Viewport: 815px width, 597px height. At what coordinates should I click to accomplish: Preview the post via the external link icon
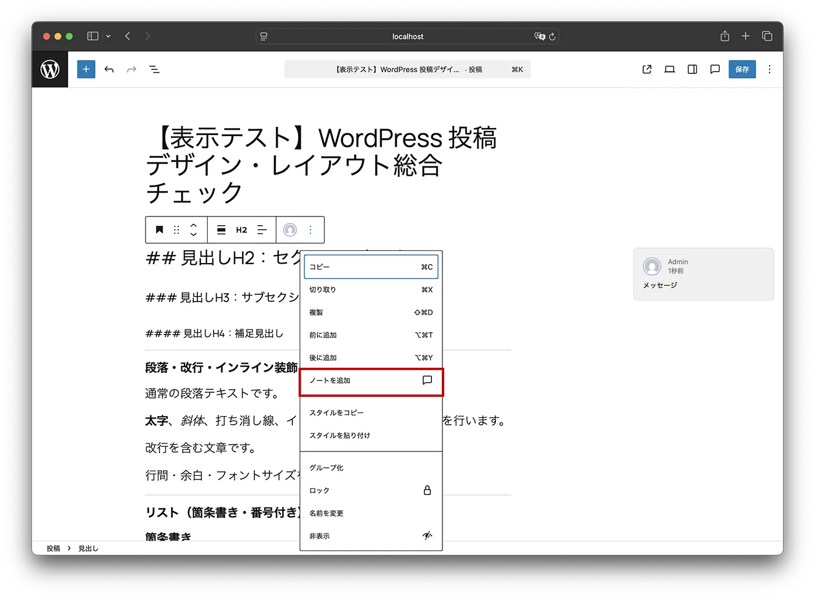646,69
